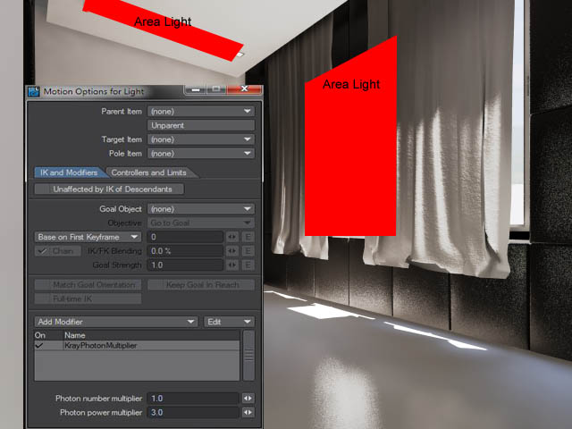Expand the Add Modifier dropdown
572x429 pixels.
[115, 322]
